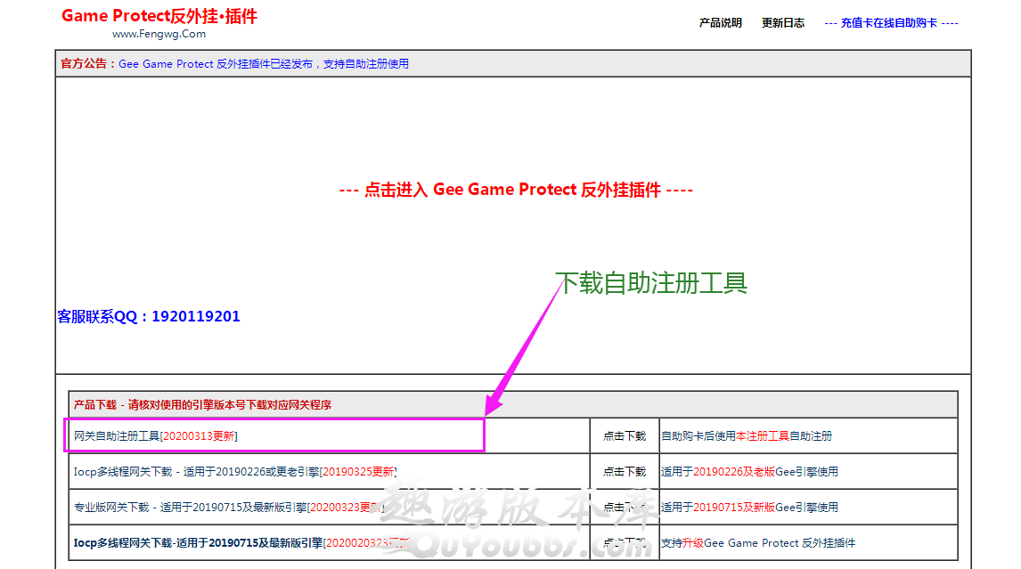Image resolution: width=1021 pixels, height=569 pixels.
Task: Click the 适用于20190715及新版Gee引擎使用 description
Action: click(748, 508)
